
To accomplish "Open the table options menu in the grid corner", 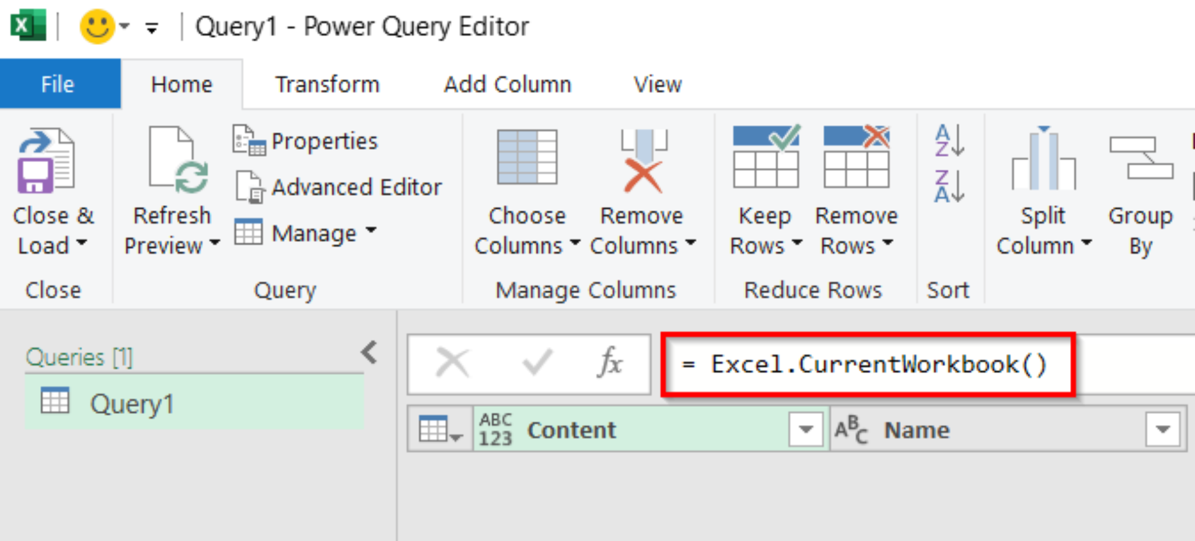I will pyautogui.click(x=441, y=430).
